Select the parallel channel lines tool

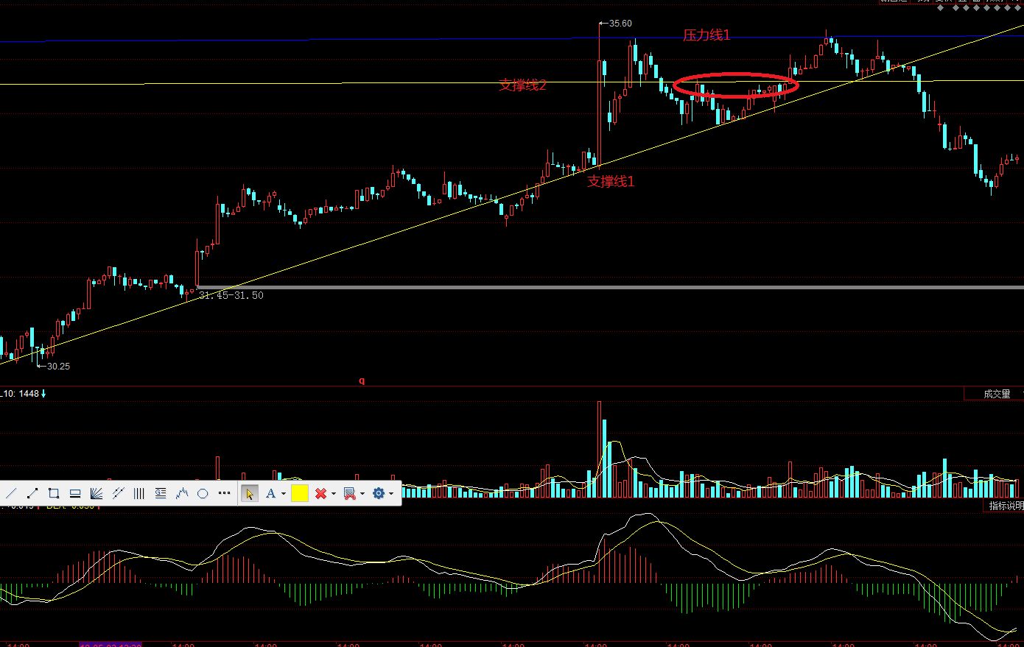coord(118,493)
